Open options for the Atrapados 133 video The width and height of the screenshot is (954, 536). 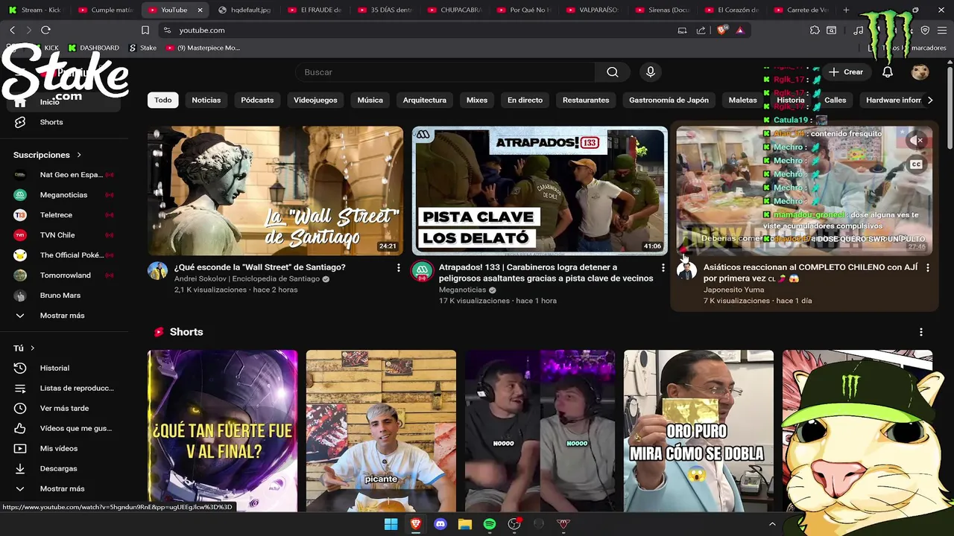[x=663, y=267]
